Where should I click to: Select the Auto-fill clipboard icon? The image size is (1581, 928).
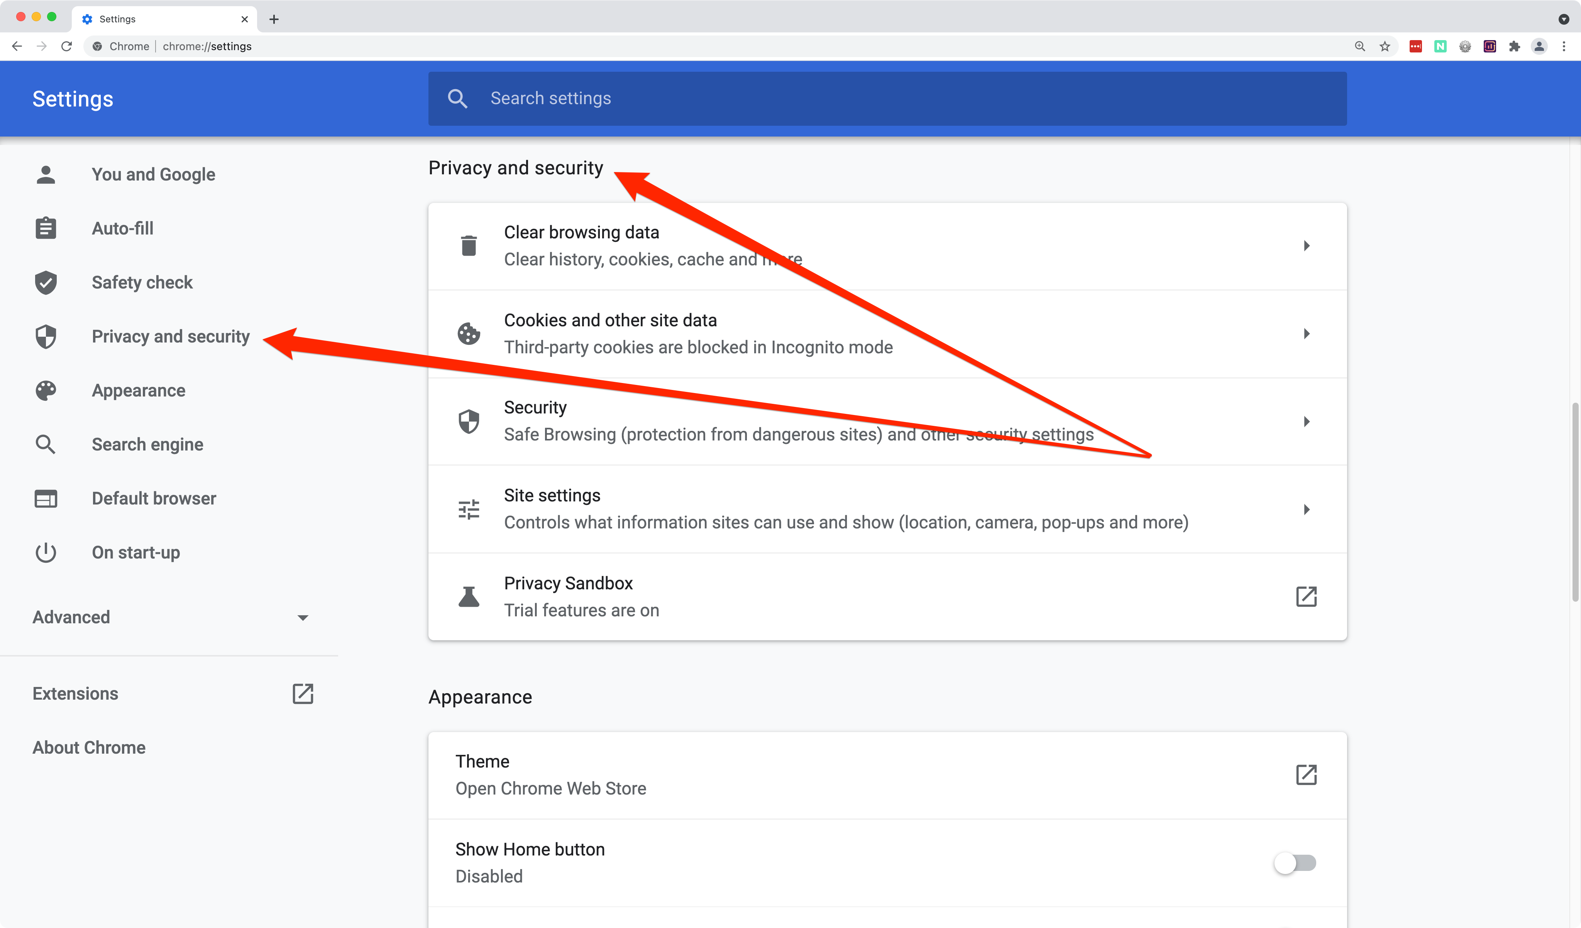point(46,228)
